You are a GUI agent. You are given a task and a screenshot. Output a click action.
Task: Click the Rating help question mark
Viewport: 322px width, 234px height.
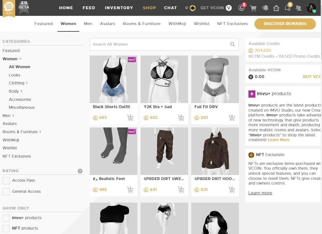tap(80, 171)
